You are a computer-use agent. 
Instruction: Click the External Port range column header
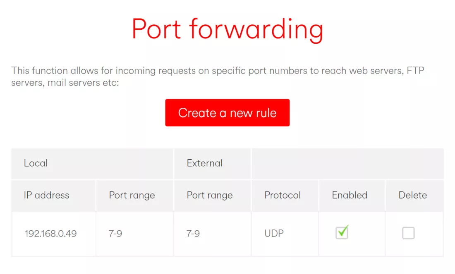point(210,195)
